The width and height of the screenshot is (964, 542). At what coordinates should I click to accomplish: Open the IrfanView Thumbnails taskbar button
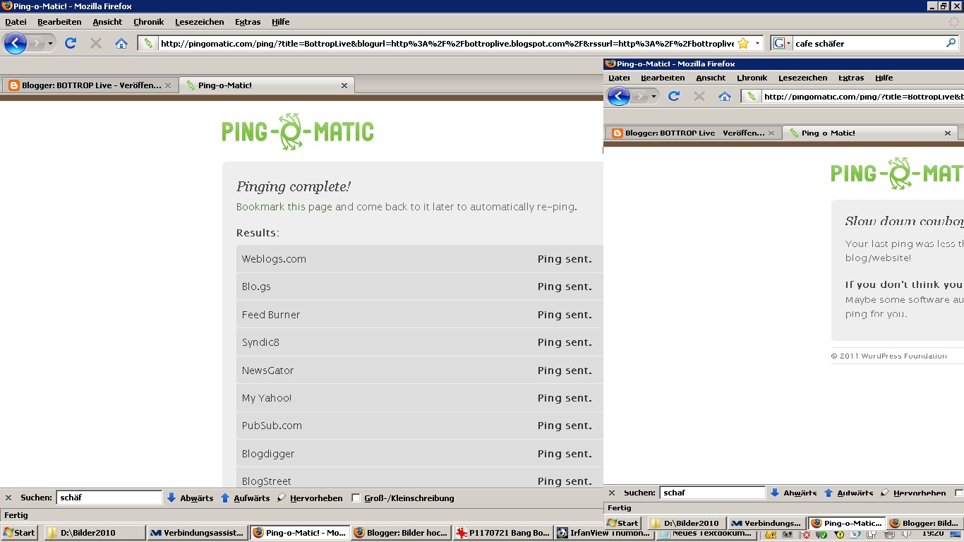tap(604, 532)
